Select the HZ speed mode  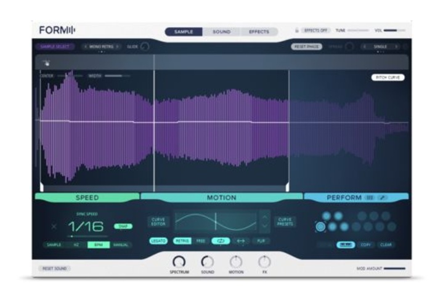[x=76, y=245]
